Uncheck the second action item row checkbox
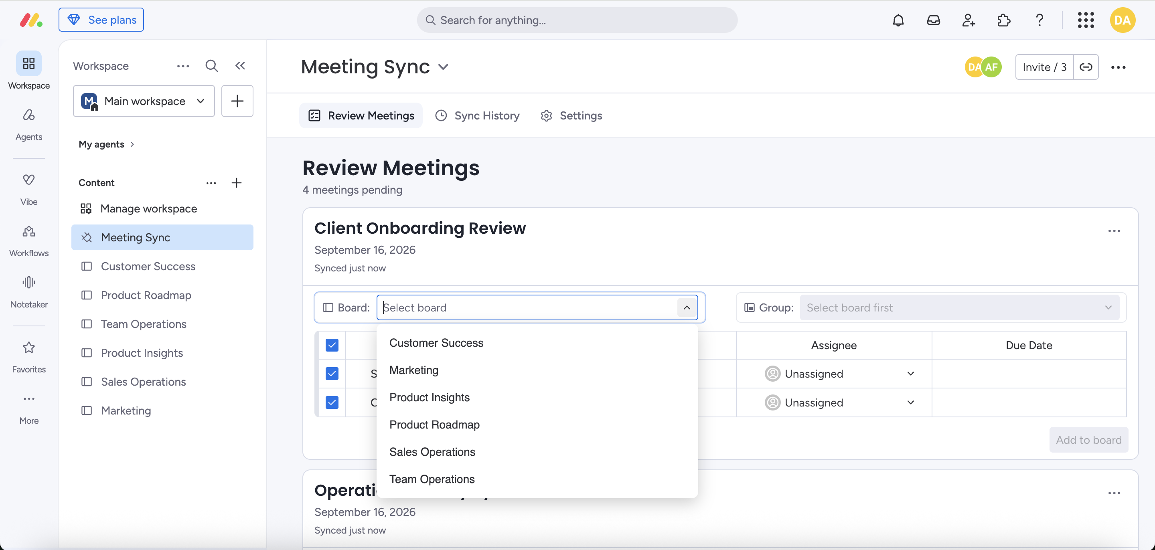This screenshot has width=1155, height=550. pyautogui.click(x=332, y=402)
